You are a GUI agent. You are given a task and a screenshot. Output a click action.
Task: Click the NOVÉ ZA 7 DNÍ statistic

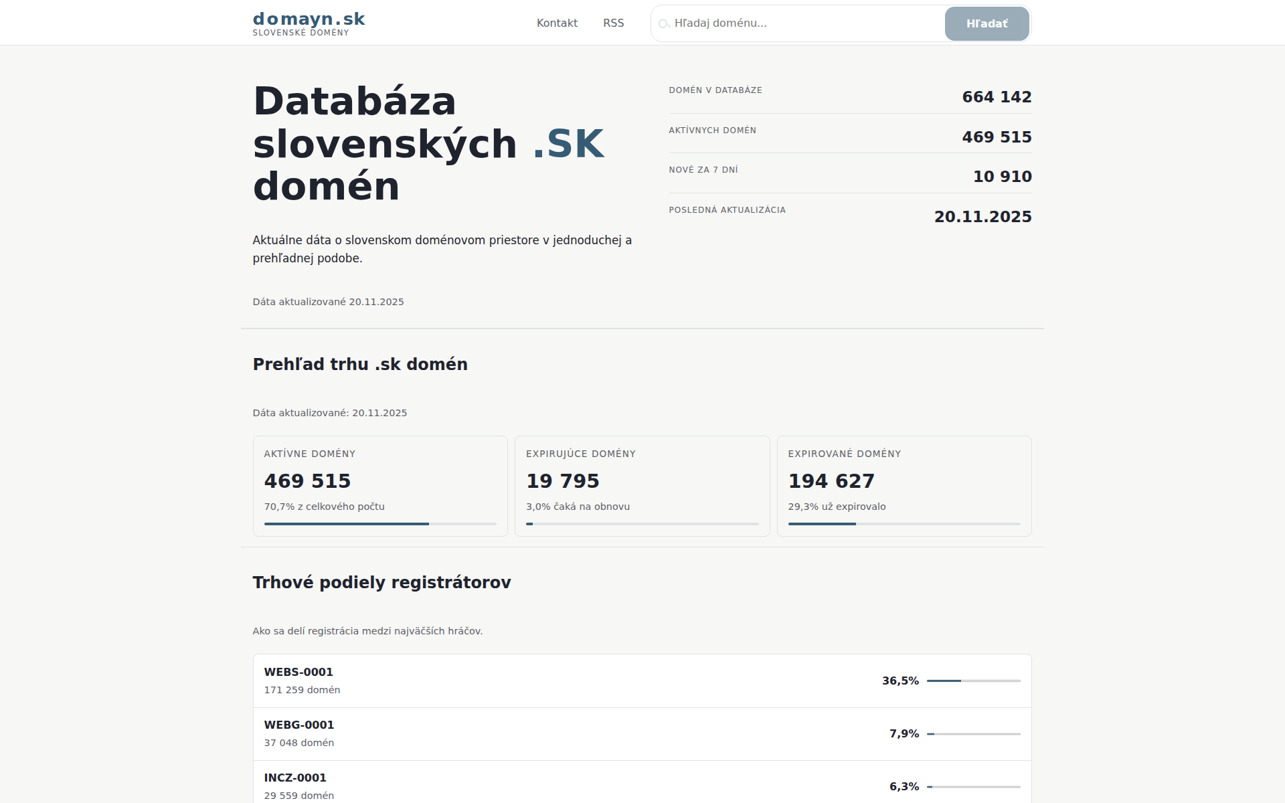850,173
